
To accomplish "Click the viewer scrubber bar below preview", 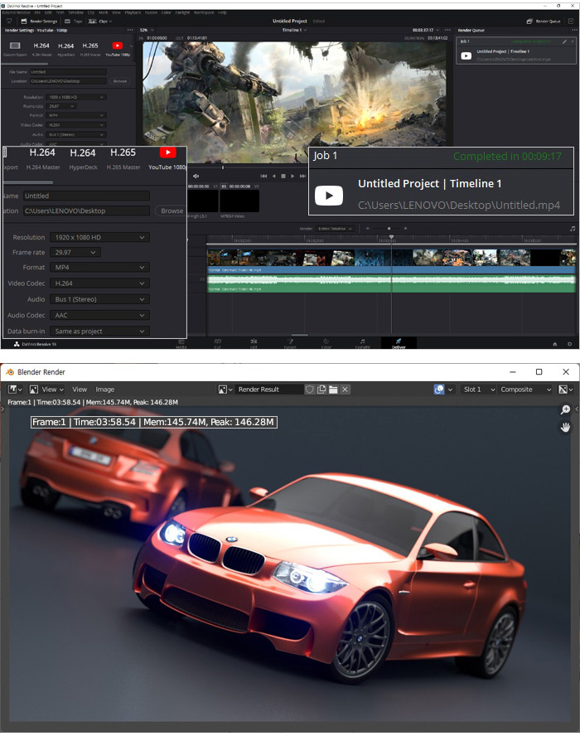I will pyautogui.click(x=249, y=167).
